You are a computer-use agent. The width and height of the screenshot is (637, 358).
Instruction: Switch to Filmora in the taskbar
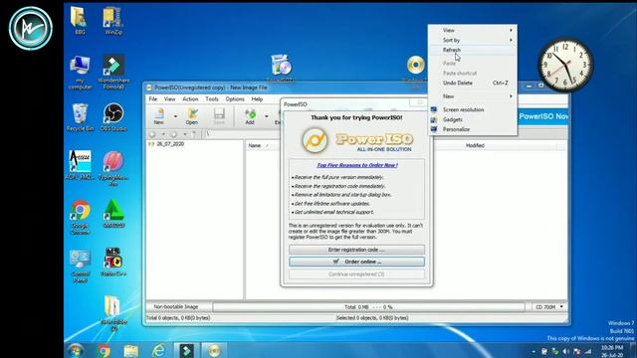[186, 351]
